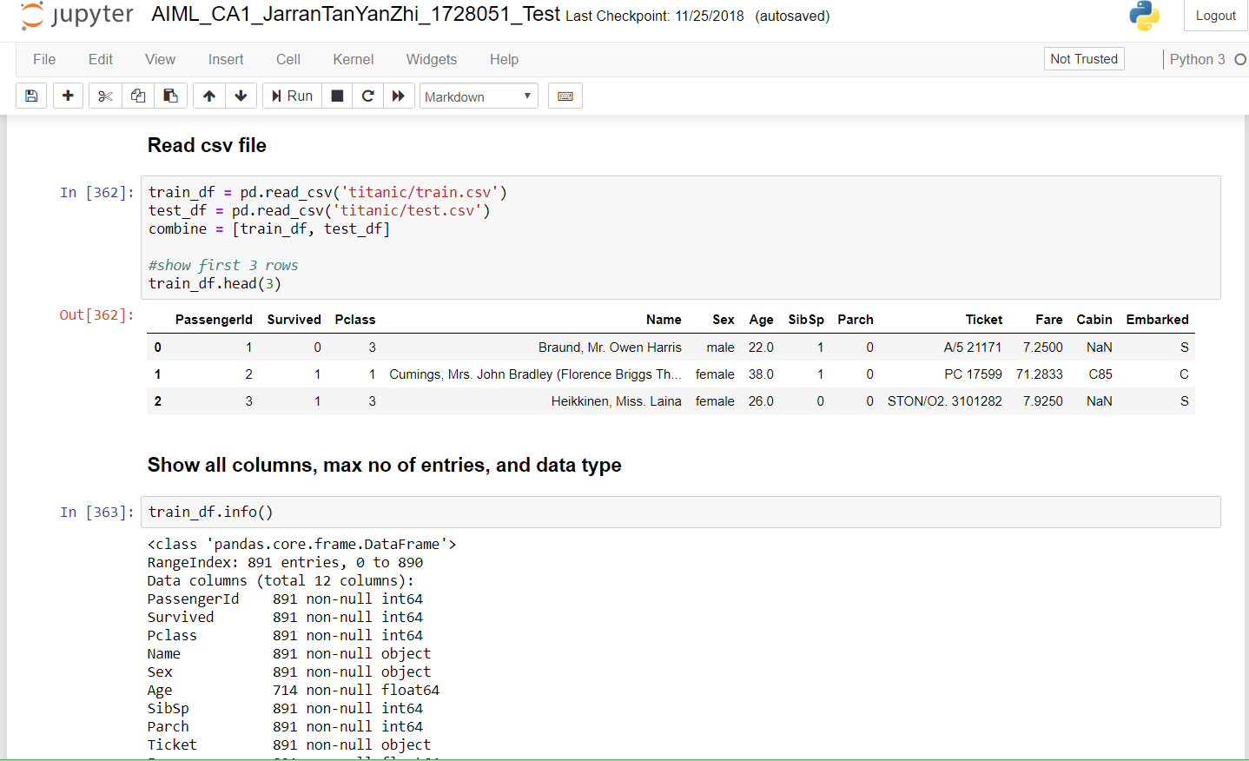Interrupt the kernel with stop icon
This screenshot has height=761, width=1249.
click(x=338, y=96)
